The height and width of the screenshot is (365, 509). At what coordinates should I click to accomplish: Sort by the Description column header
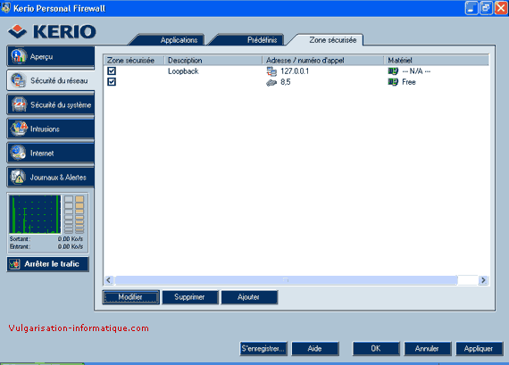(x=213, y=61)
